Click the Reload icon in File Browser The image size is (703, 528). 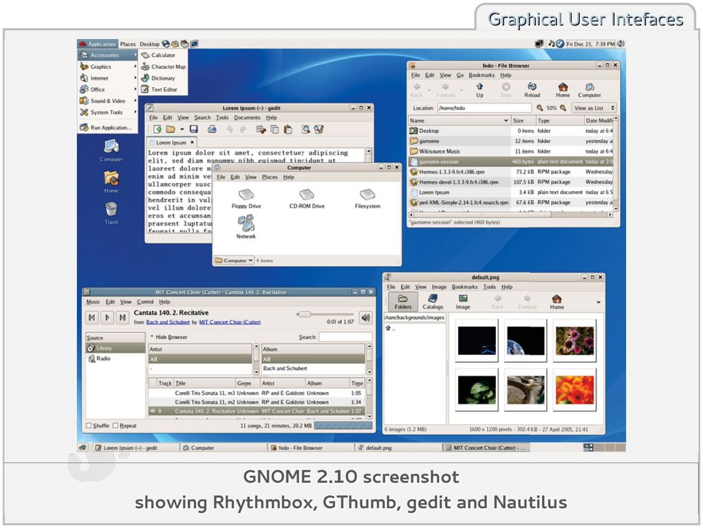532,89
